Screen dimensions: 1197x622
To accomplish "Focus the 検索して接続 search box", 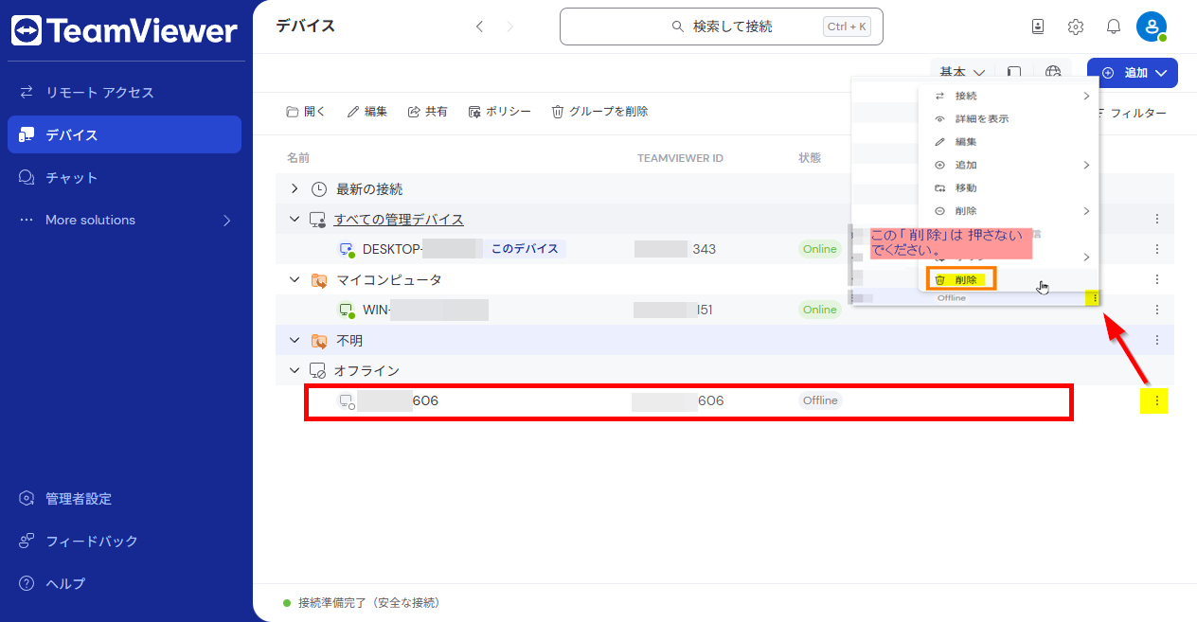I will click(722, 27).
